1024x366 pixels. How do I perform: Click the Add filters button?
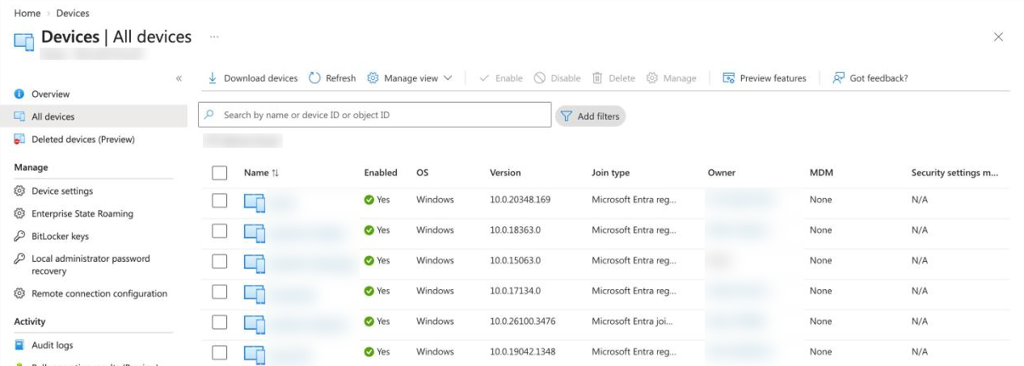590,116
